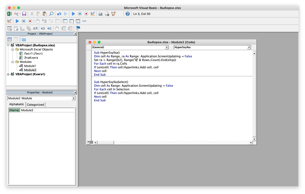Click the Insert Module icon
This screenshot has width=305, height=194.
coord(16,14)
